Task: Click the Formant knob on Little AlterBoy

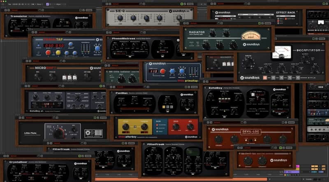Action: click(x=144, y=127)
